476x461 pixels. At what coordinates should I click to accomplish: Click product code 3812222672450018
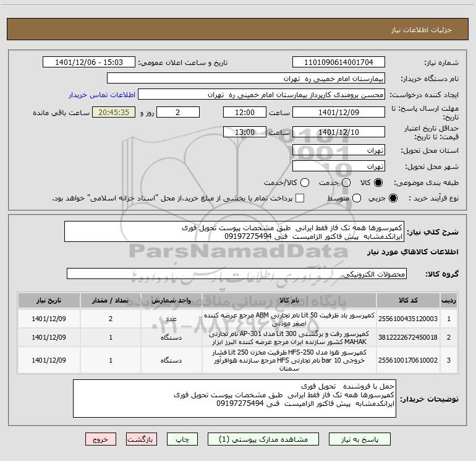coord(408,337)
